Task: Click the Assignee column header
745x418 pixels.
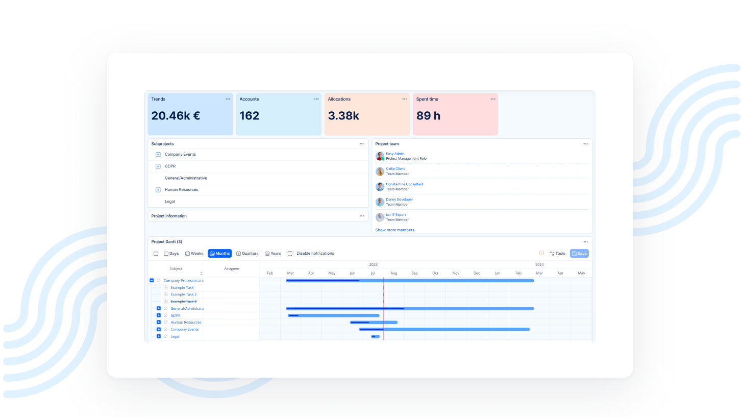Action: click(232, 268)
